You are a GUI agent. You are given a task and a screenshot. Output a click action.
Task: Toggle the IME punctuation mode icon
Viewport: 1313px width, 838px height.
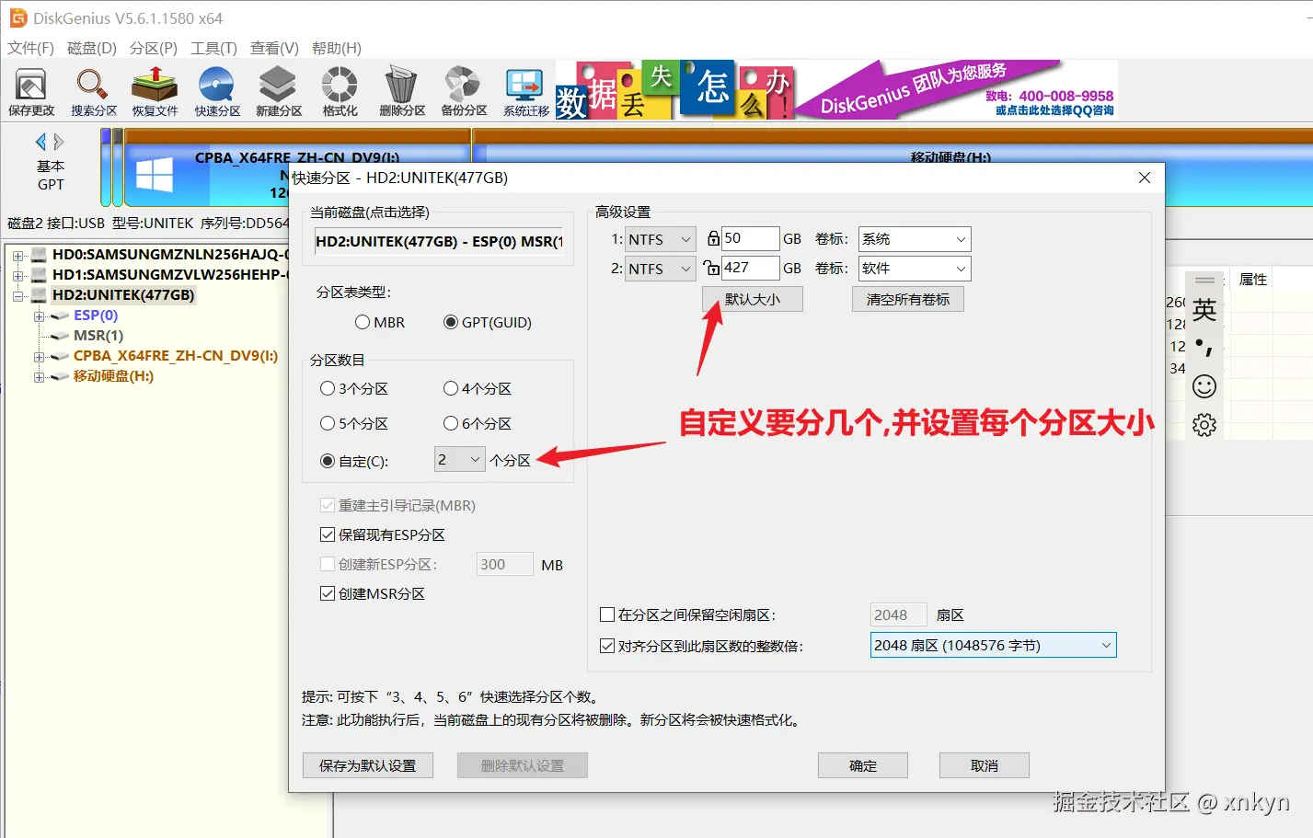pos(1204,348)
